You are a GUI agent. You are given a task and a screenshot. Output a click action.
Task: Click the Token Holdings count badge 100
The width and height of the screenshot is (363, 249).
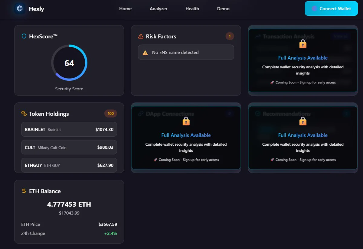pyautogui.click(x=111, y=114)
